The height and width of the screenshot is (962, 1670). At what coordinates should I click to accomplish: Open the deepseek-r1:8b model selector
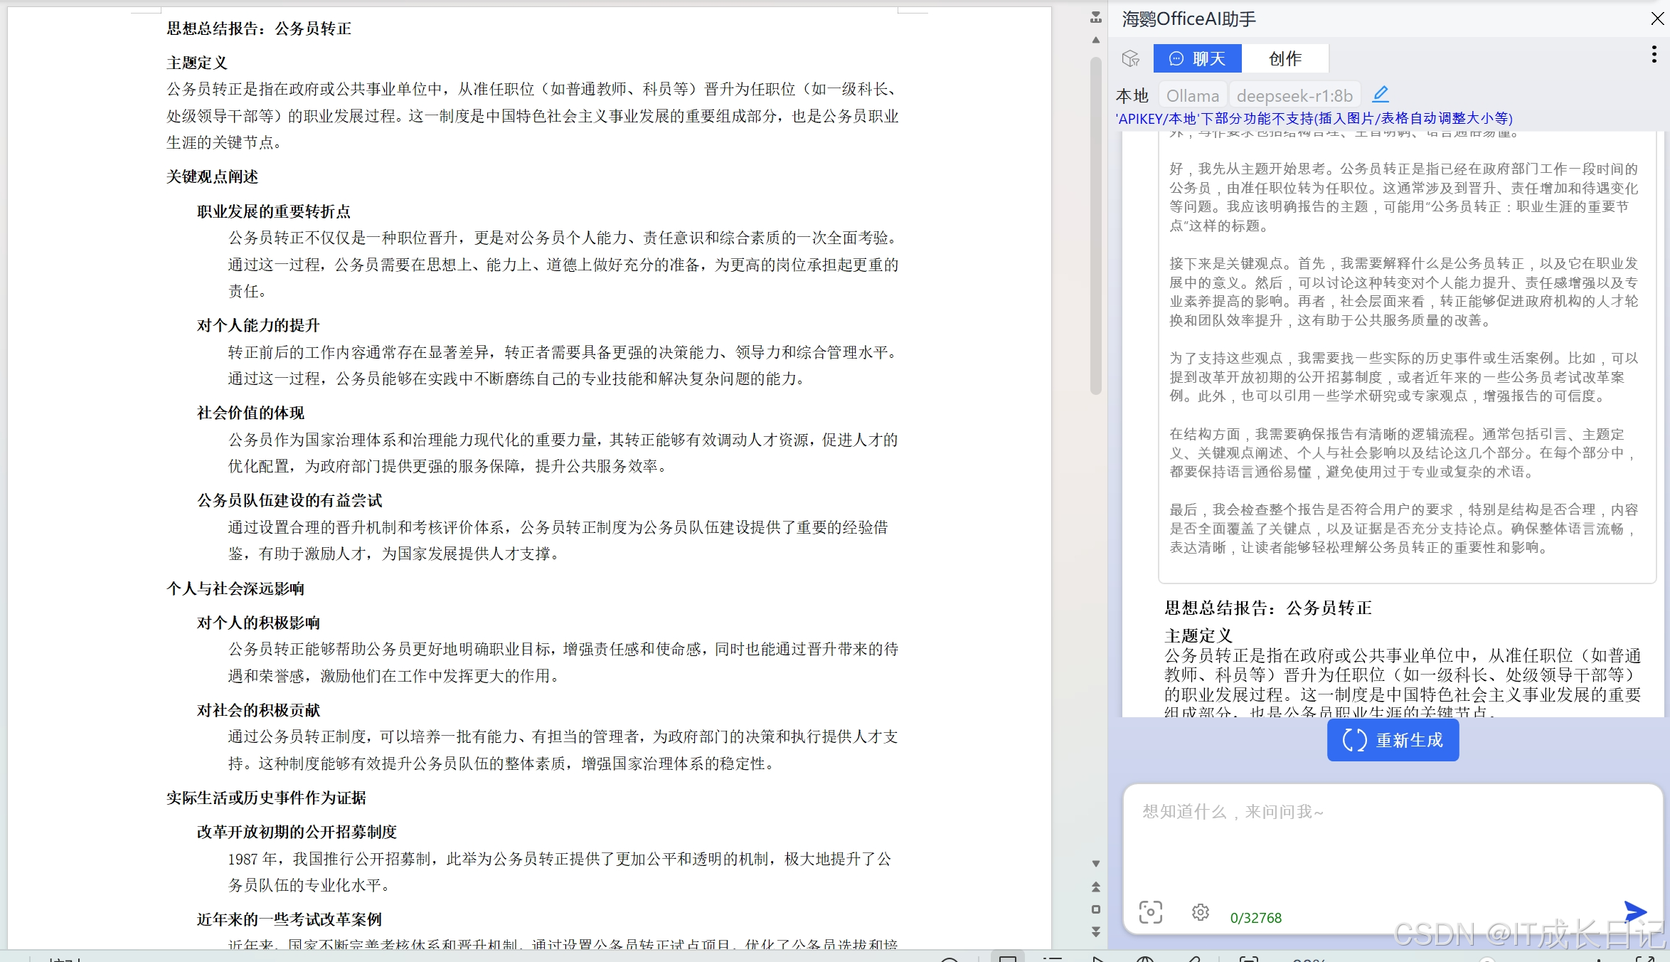tap(1294, 95)
